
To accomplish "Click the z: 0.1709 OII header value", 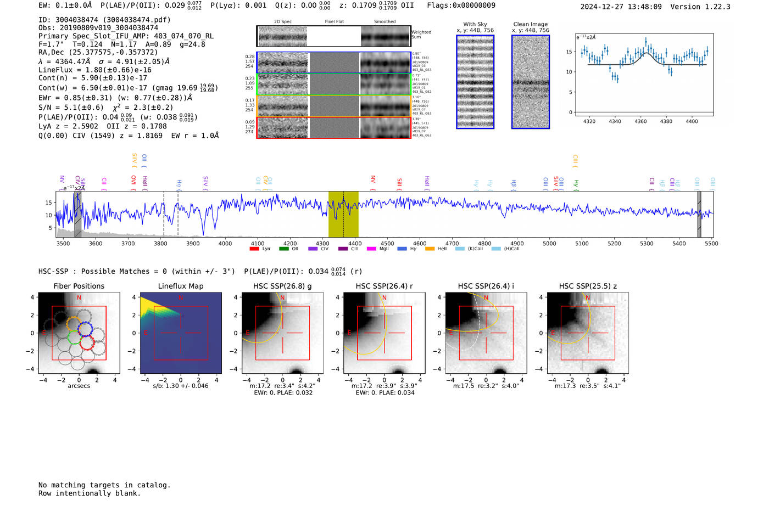I will click(x=376, y=5).
